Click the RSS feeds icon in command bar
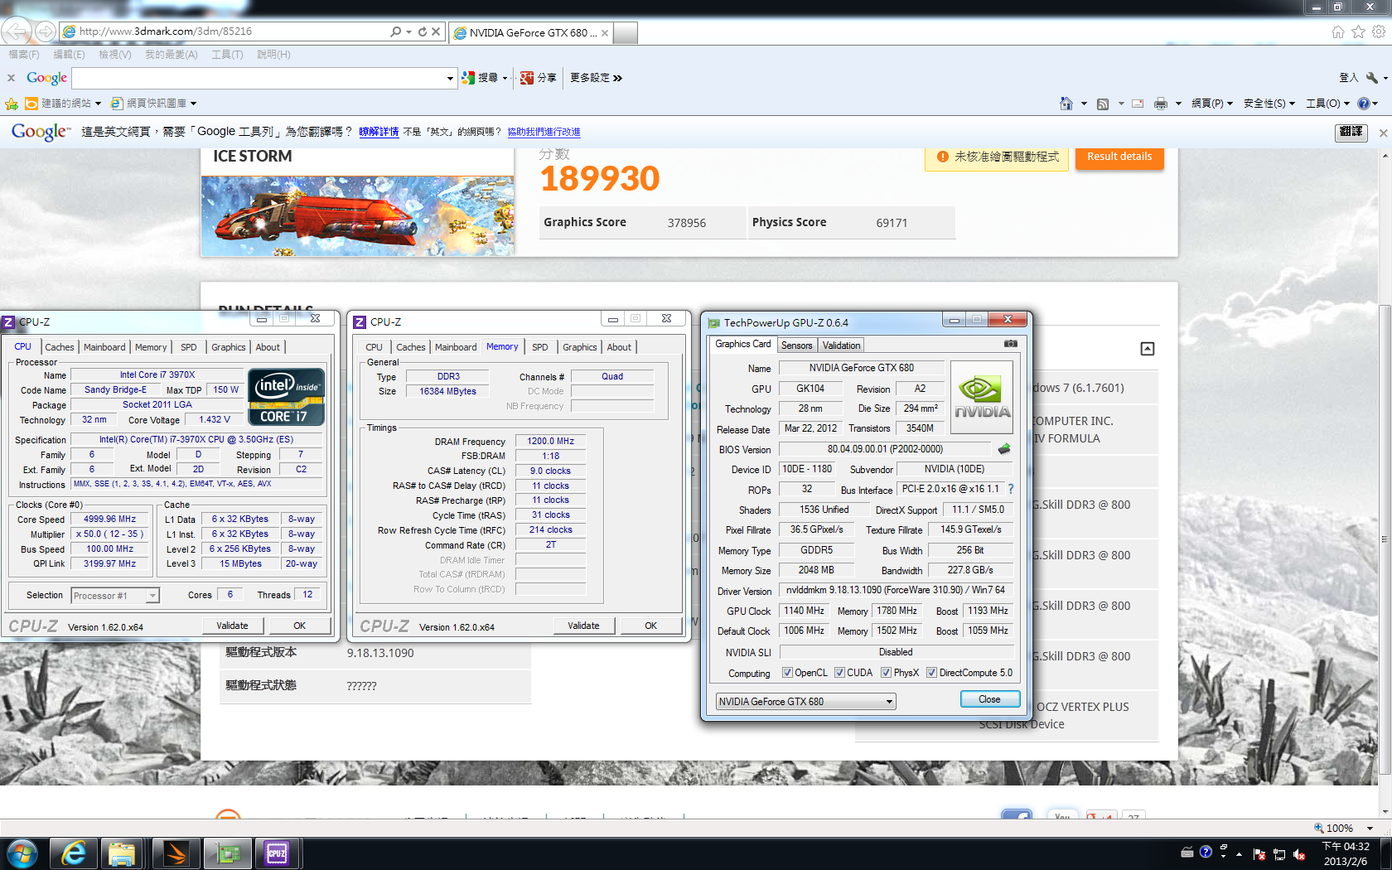Image resolution: width=1392 pixels, height=870 pixels. coord(1103,104)
